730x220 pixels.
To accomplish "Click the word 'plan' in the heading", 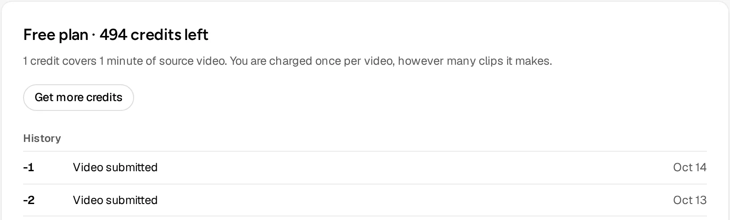I will tap(73, 35).
